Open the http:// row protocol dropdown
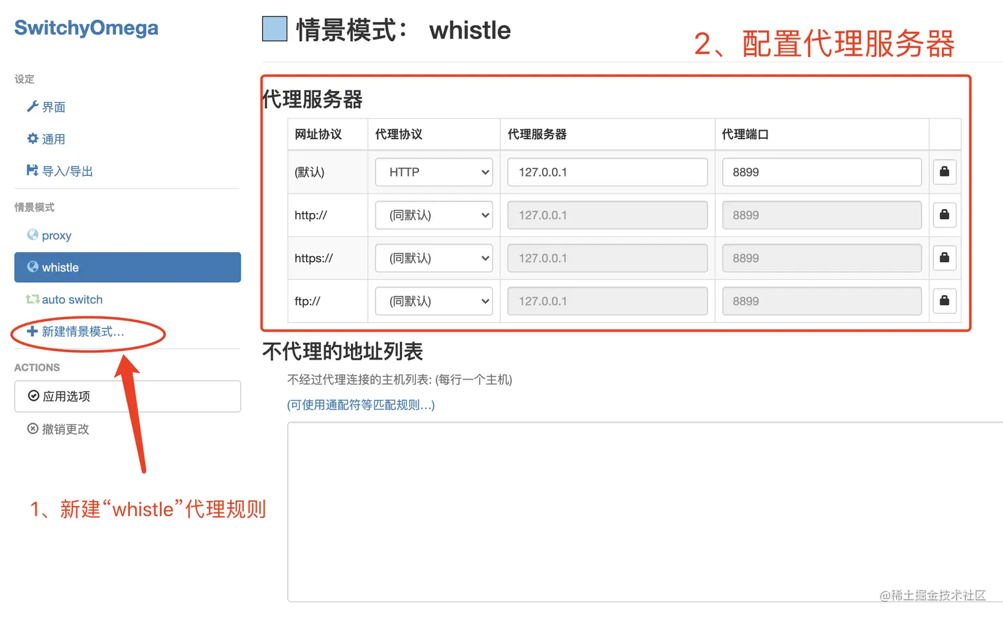This screenshot has height=619, width=1003. point(434,215)
